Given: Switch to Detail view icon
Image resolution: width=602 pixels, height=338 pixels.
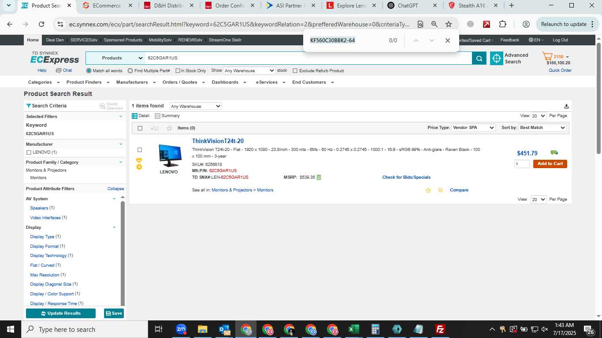Looking at the screenshot, I should point(135,116).
